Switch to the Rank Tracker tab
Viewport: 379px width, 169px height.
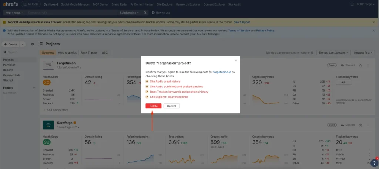(x=89, y=52)
